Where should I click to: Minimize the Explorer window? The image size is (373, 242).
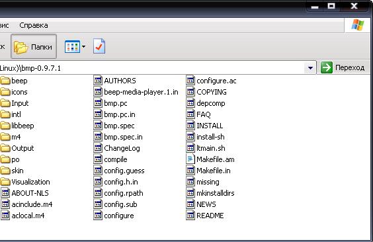(x=315, y=7)
